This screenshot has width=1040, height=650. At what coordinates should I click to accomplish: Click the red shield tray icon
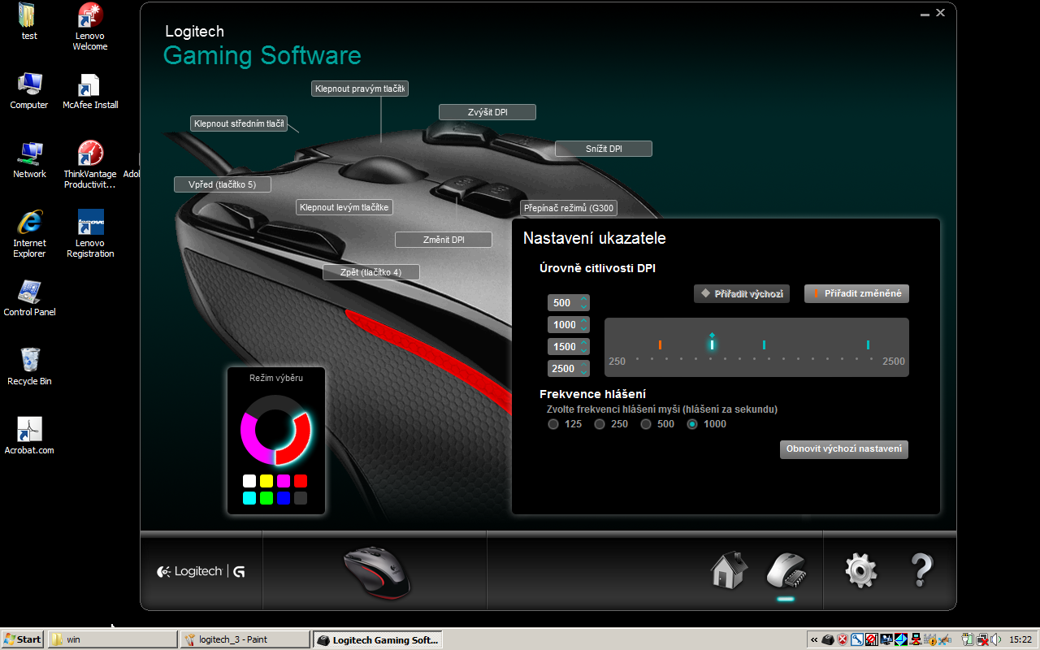[x=843, y=639]
